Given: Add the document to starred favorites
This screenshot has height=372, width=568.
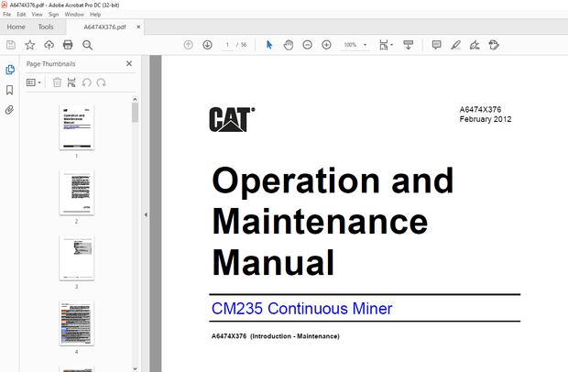Looking at the screenshot, I should point(29,45).
